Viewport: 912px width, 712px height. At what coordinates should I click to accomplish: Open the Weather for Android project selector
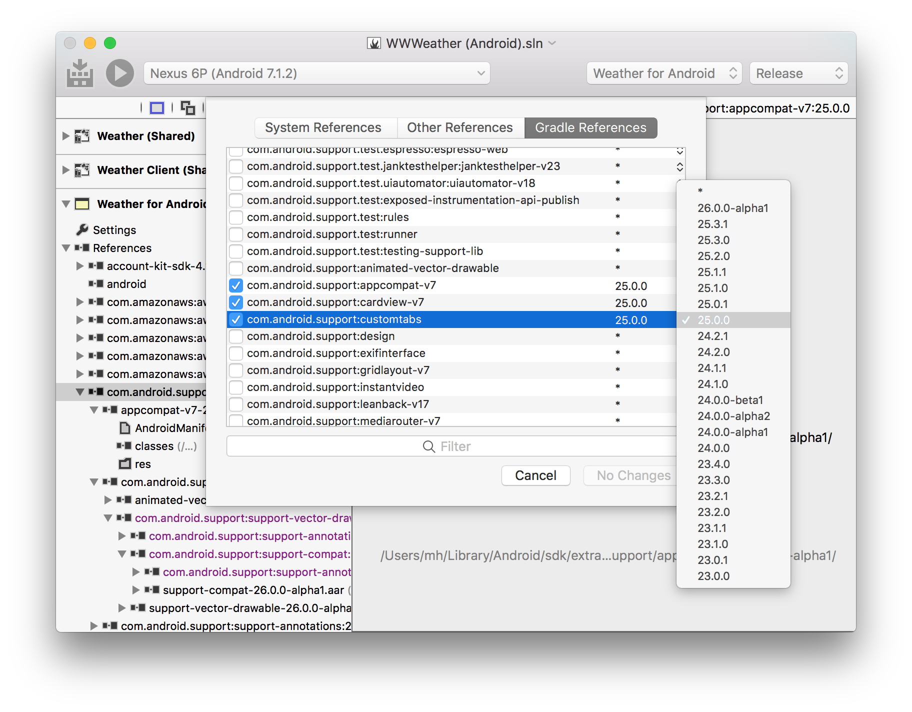664,73
